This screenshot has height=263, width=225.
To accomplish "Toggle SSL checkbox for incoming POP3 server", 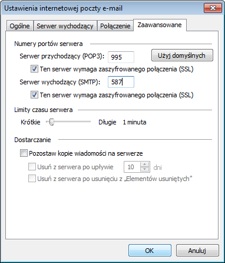I will point(34,69).
